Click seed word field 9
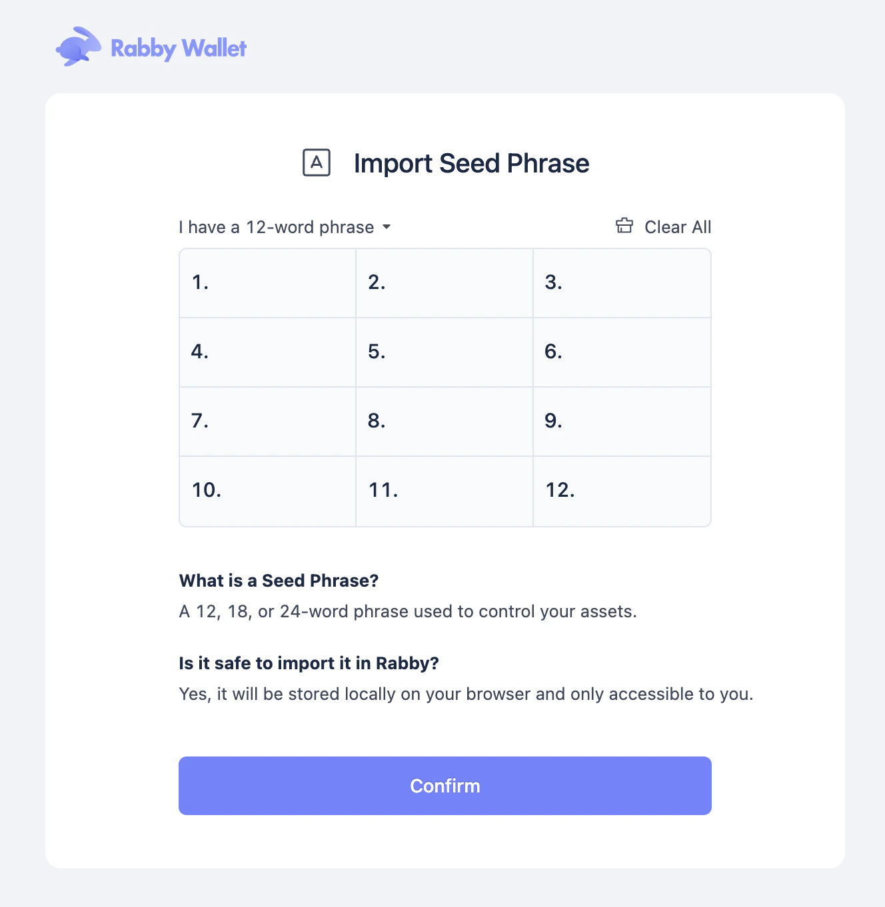The height and width of the screenshot is (907, 885). tap(622, 422)
